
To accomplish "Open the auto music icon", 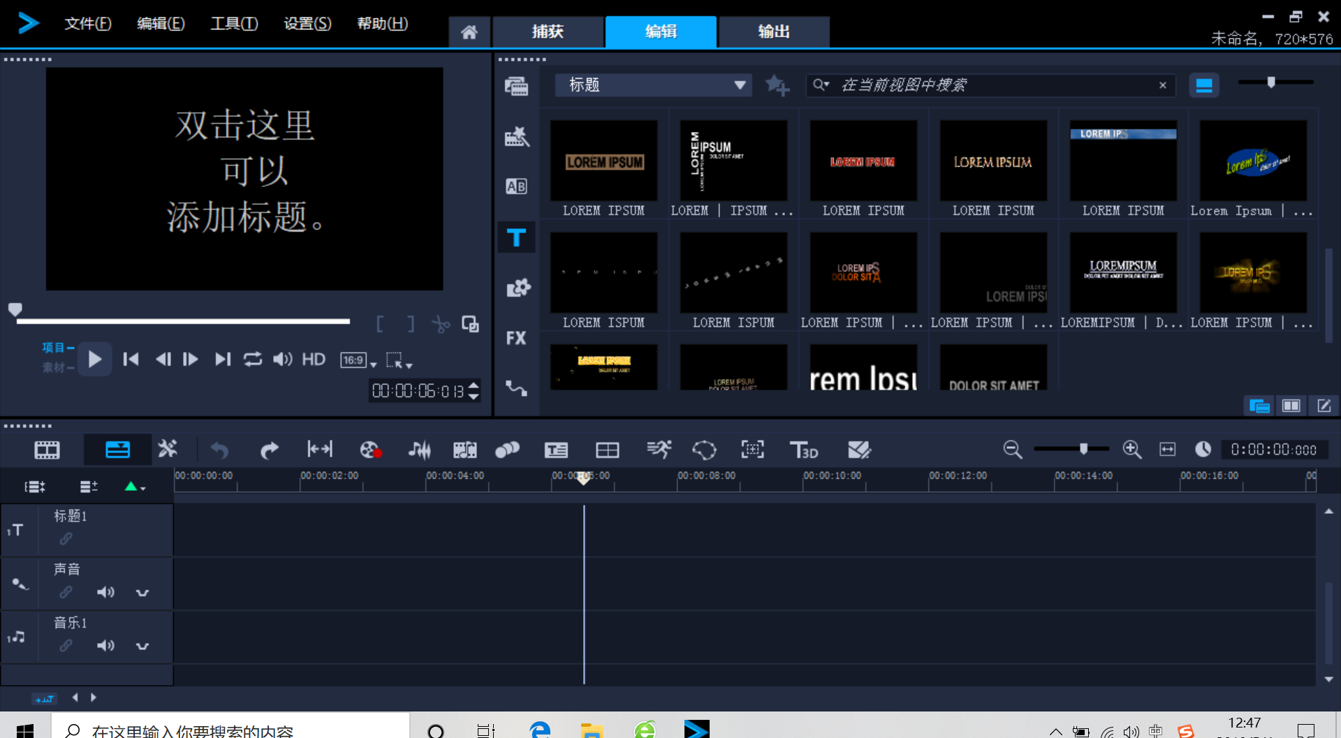I will [x=464, y=450].
